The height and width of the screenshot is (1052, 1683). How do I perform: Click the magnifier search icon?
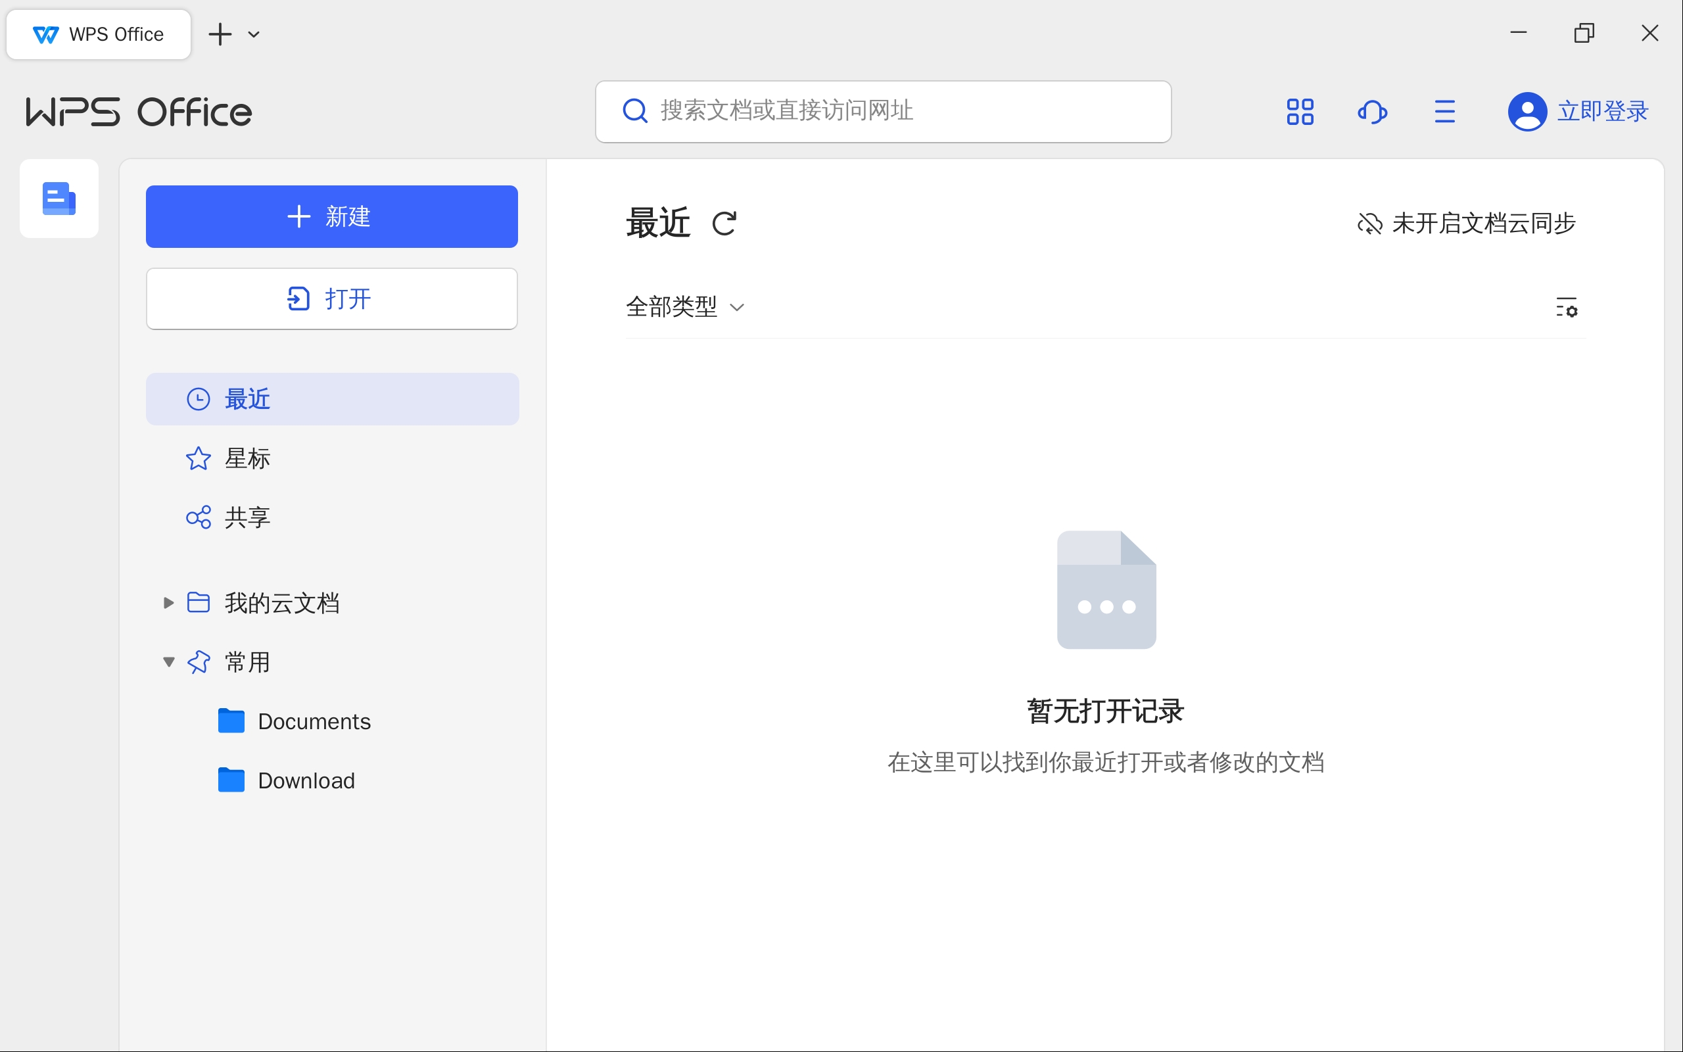tap(635, 110)
